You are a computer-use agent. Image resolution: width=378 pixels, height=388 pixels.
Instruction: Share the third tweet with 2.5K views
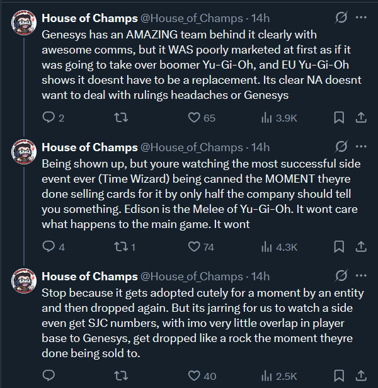(x=362, y=376)
